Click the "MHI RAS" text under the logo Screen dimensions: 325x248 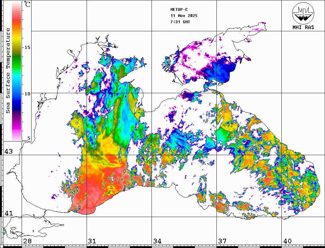pos(303,27)
